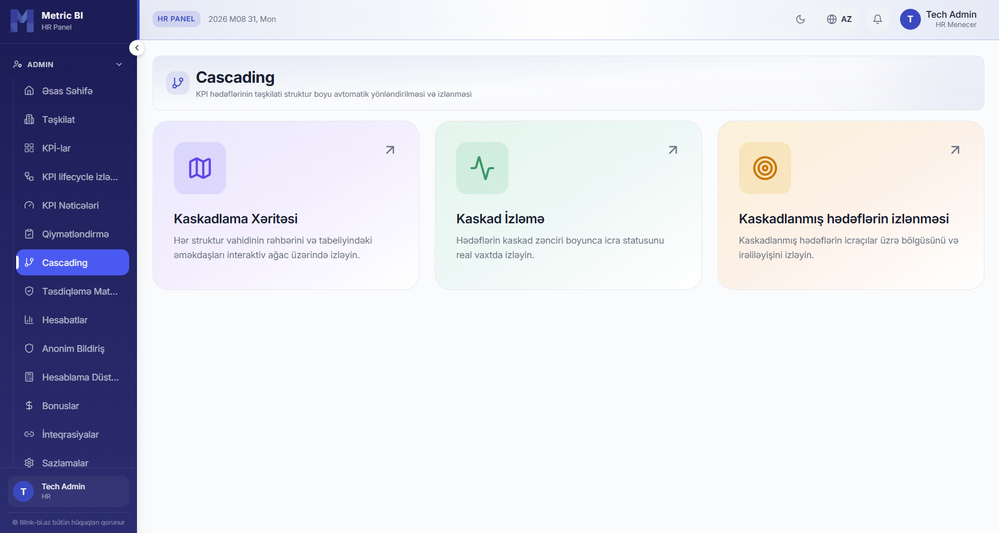Click the Metric BI logo
This screenshot has height=533, width=999.
click(22, 20)
